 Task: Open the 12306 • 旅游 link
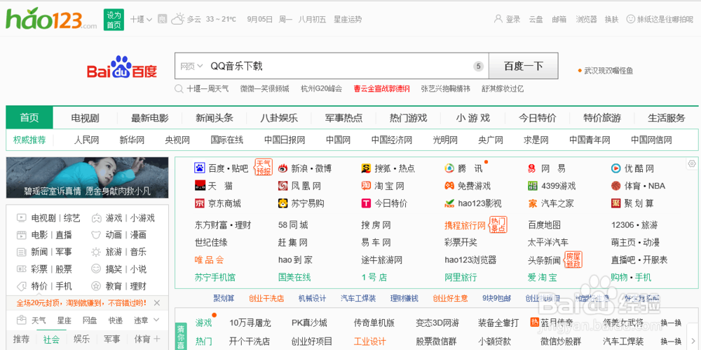(634, 224)
